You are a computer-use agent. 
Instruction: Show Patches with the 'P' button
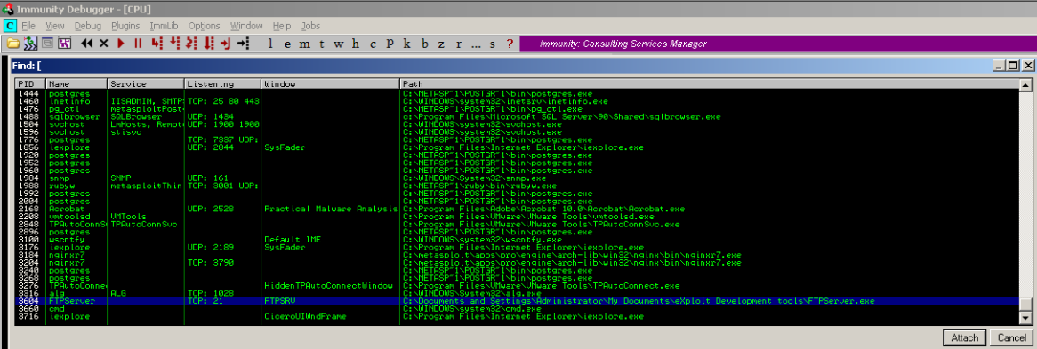tap(390, 44)
